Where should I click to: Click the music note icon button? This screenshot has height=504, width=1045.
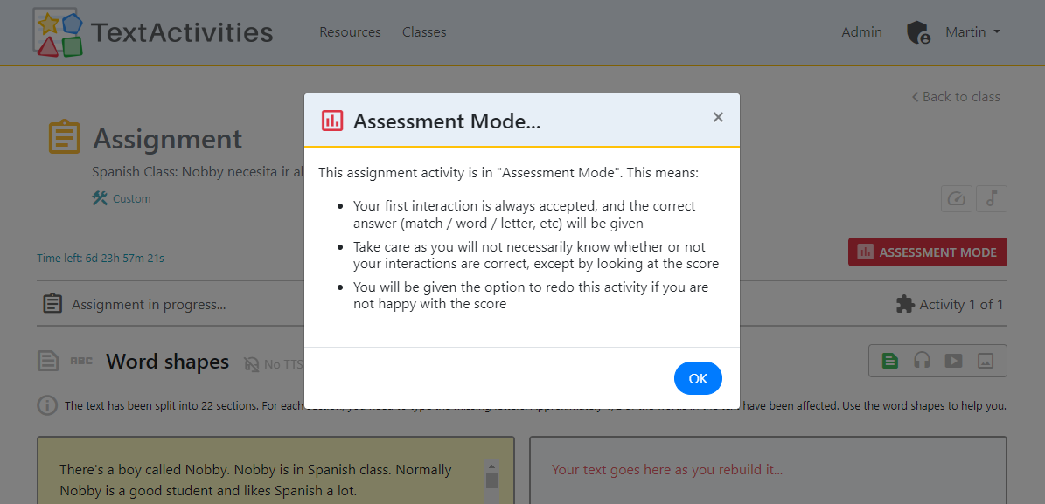click(x=991, y=199)
